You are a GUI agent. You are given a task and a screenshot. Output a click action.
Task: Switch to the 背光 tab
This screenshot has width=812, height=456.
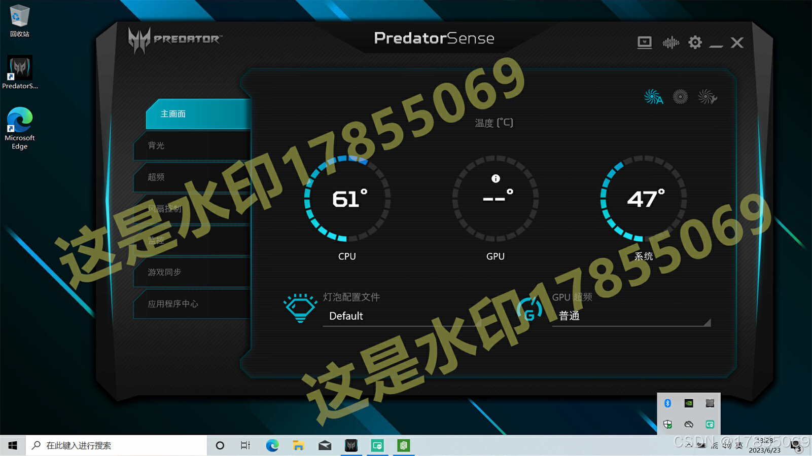click(192, 146)
